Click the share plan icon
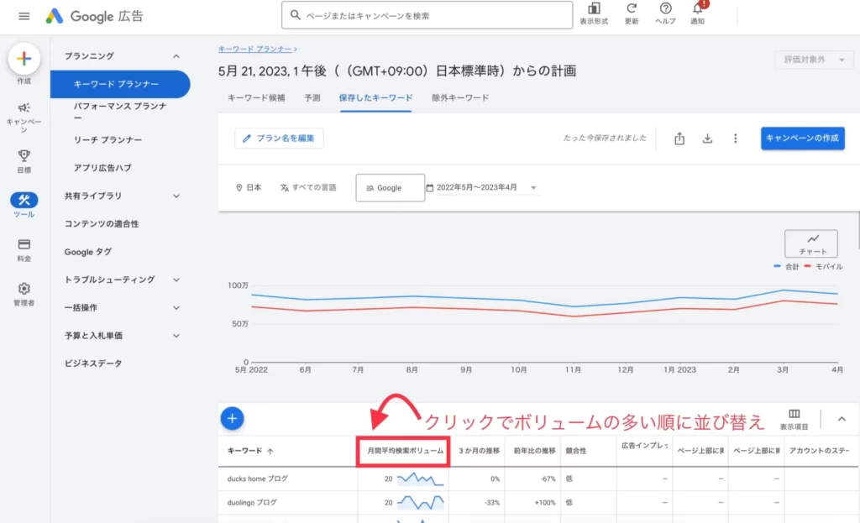Screen dimensions: 860x523 coord(679,139)
